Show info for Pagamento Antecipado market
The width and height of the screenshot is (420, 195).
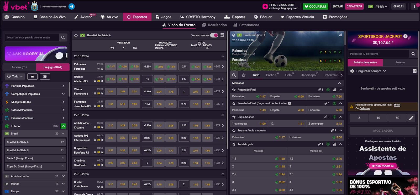click(290, 103)
